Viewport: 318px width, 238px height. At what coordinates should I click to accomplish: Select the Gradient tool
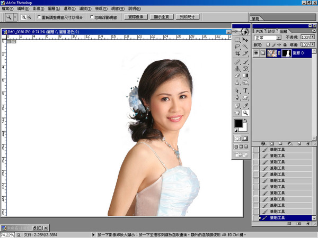[245, 76]
